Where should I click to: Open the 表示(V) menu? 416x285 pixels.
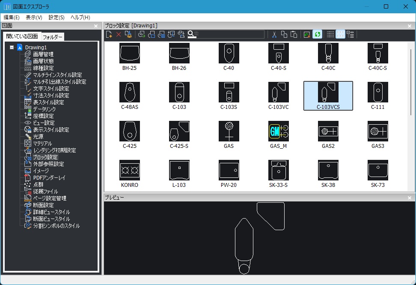pos(34,18)
